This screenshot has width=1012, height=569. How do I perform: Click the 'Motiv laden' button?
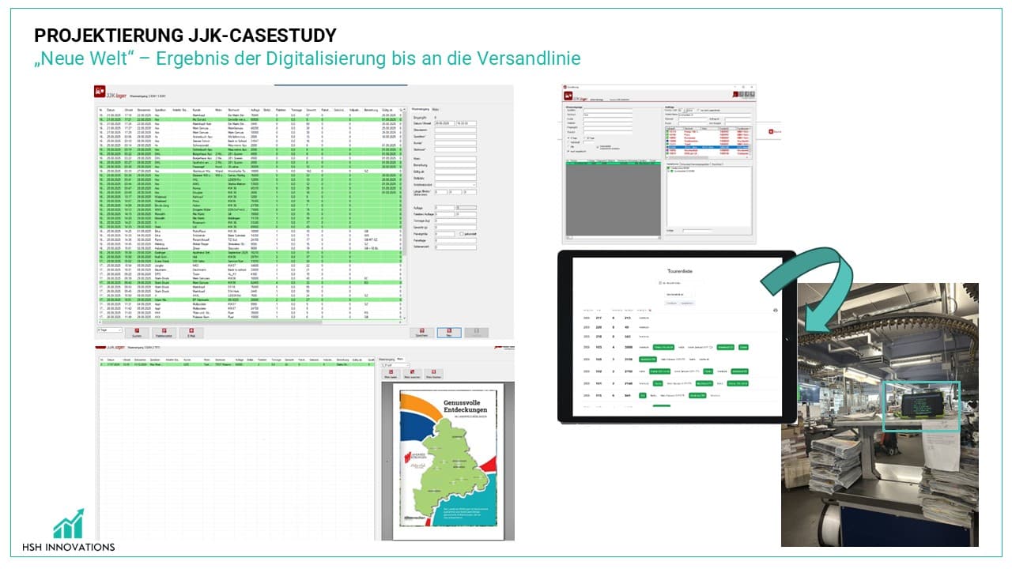390,375
